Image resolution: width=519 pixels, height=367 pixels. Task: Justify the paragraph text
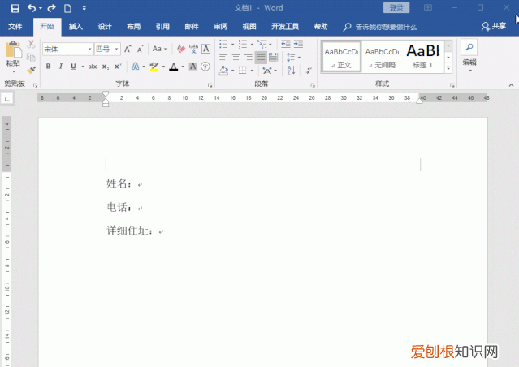[261, 58]
